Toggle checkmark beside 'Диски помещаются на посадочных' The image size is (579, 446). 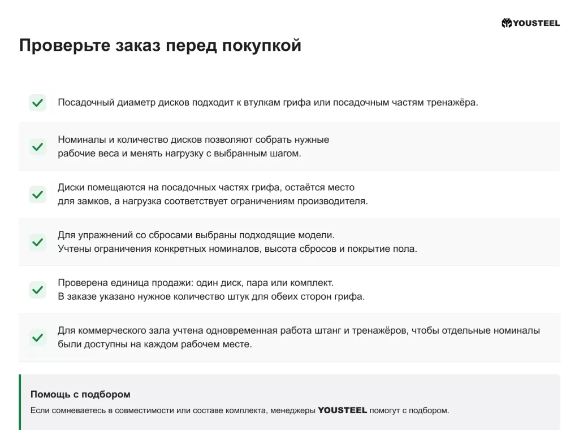click(x=38, y=194)
